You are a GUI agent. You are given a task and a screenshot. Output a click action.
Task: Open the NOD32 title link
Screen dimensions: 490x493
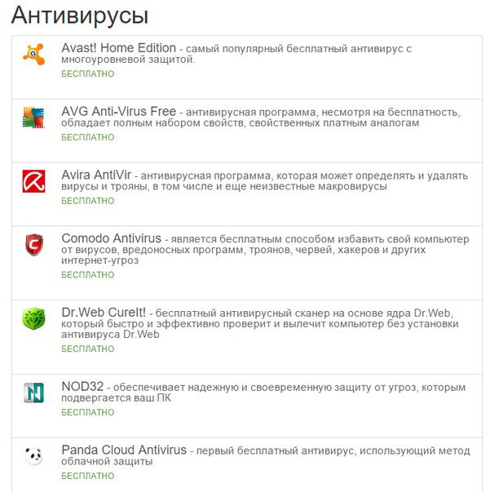pos(82,386)
